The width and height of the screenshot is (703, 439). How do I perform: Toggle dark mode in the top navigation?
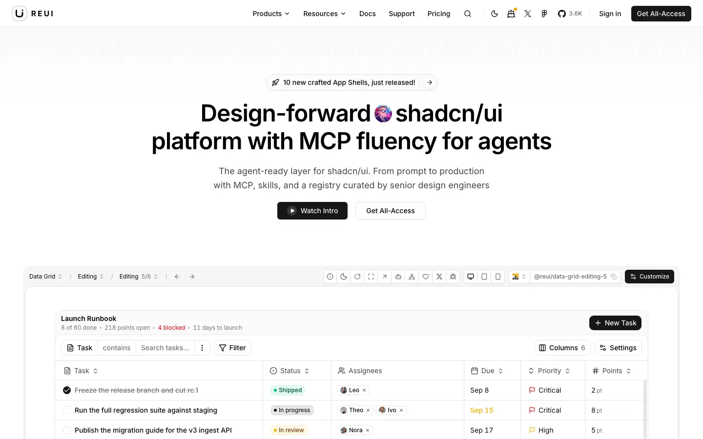[x=495, y=14]
